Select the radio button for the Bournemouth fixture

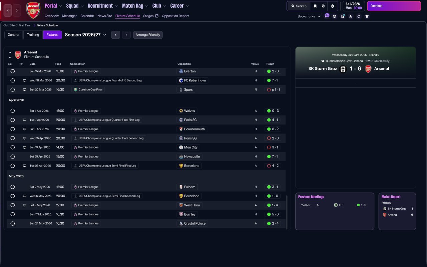(13, 129)
